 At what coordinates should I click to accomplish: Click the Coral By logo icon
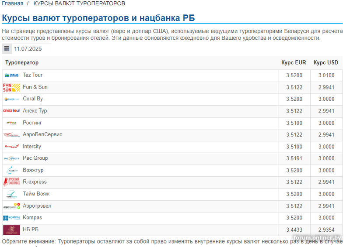click(12, 99)
